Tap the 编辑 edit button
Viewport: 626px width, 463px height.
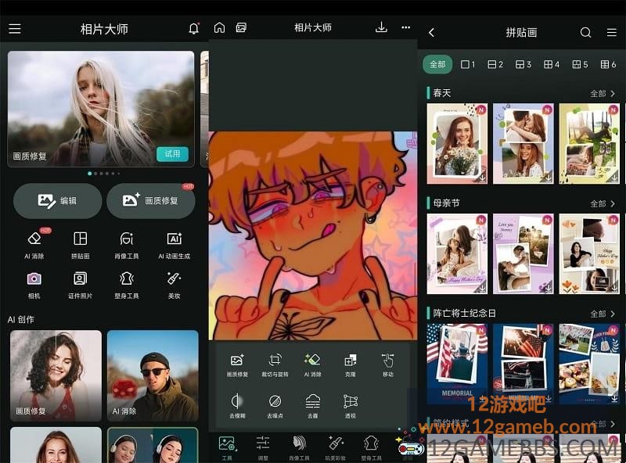[57, 201]
